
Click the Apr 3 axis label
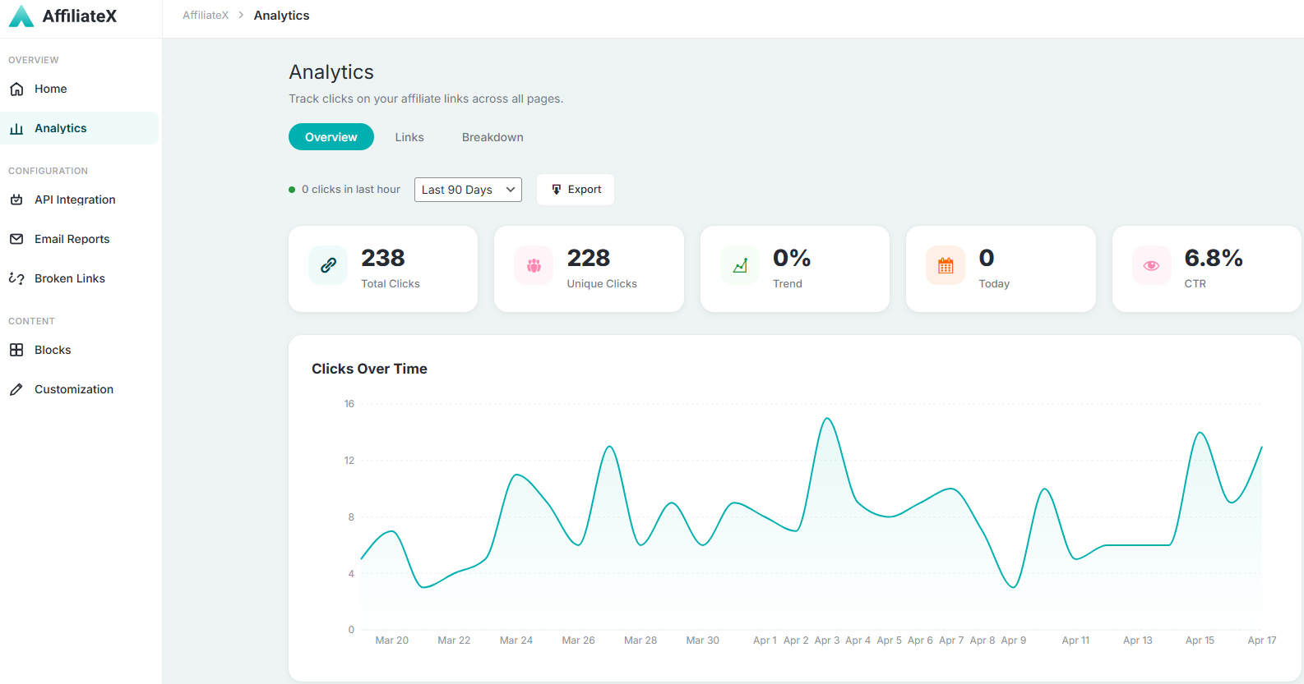point(827,640)
